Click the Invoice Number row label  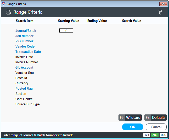coord(27,62)
